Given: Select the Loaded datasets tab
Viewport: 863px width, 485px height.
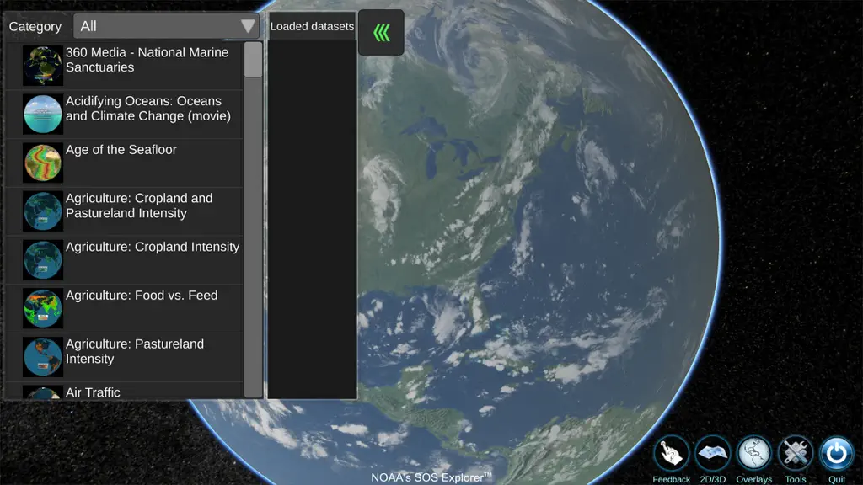Looking at the screenshot, I should click(x=312, y=26).
